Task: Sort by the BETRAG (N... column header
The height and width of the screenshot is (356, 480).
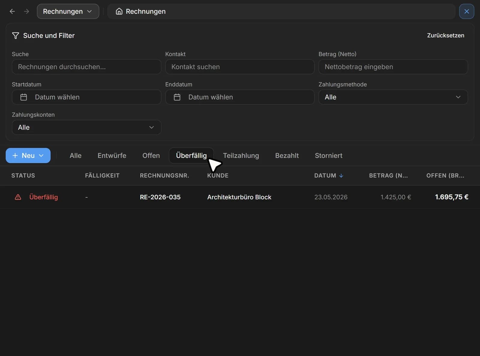Action: click(x=388, y=175)
